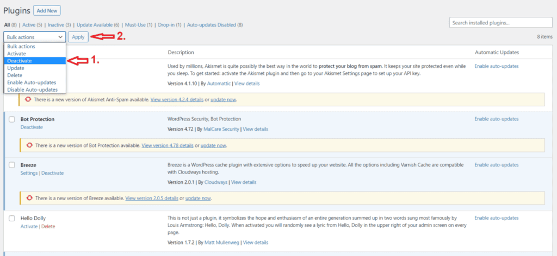Image resolution: width=557 pixels, height=256 pixels.
Task: Tick the Bot Protection plugin checkbox
Action: pos(12,119)
